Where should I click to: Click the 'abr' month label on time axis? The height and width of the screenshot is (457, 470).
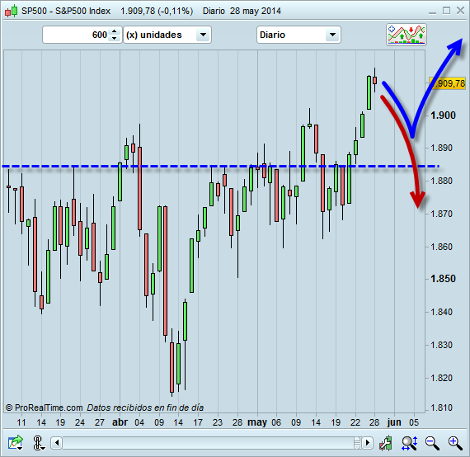pyautogui.click(x=120, y=422)
